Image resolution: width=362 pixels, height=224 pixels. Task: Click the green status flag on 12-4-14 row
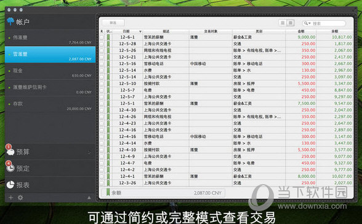pos(108,143)
